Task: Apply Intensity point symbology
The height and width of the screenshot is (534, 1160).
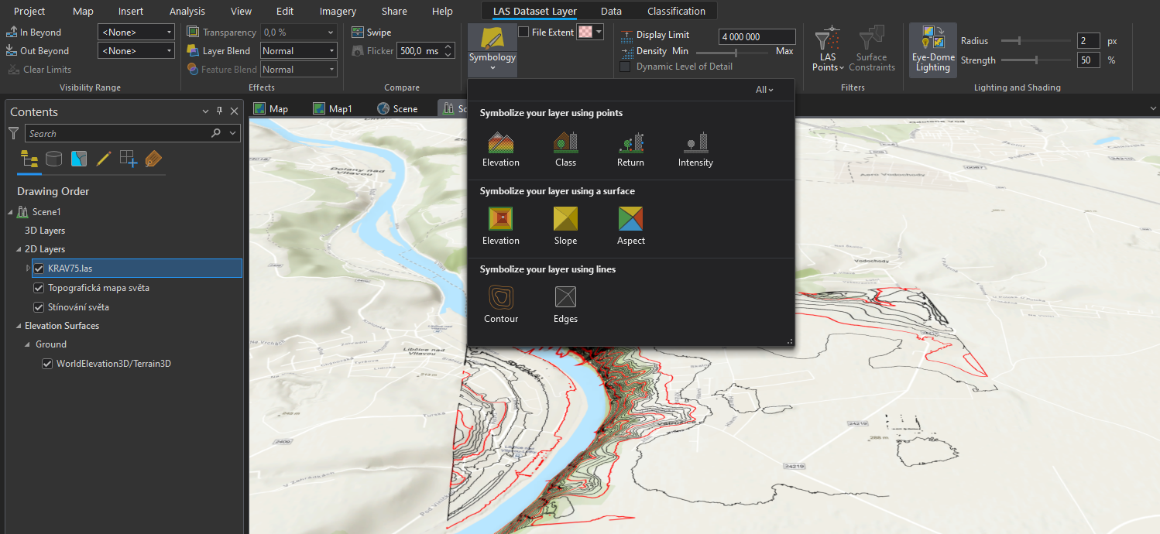Action: (695, 149)
